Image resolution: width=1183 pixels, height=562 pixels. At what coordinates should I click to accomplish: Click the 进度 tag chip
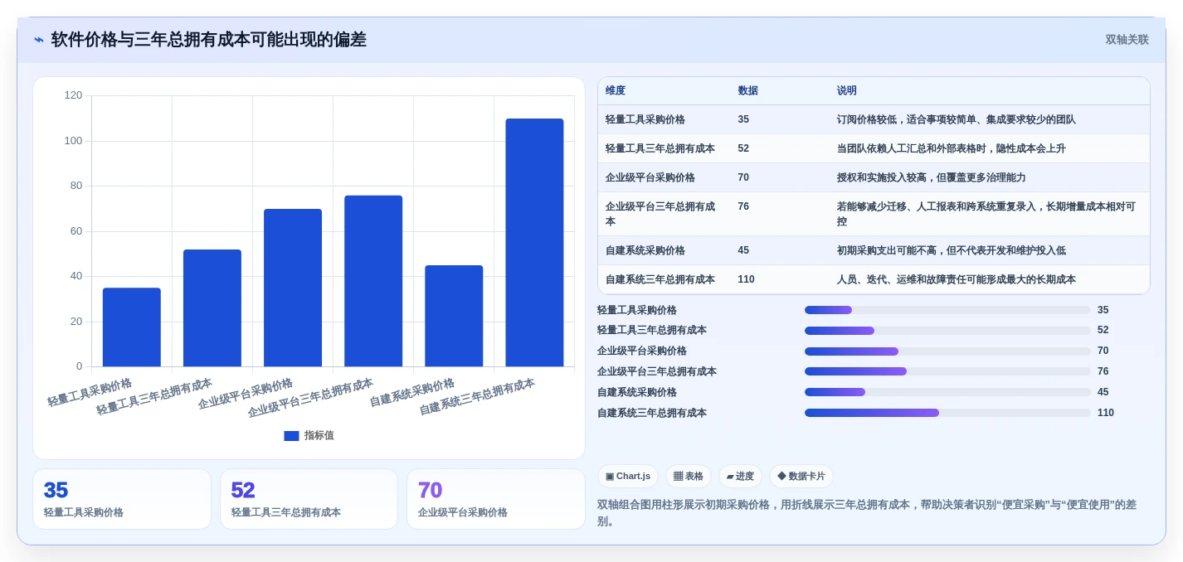pos(740,477)
